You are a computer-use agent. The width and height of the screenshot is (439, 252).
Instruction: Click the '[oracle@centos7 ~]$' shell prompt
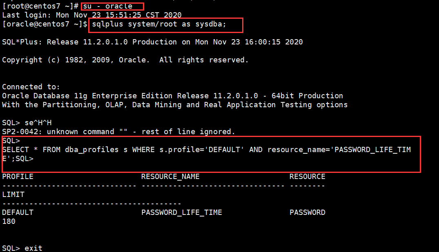[45, 24]
